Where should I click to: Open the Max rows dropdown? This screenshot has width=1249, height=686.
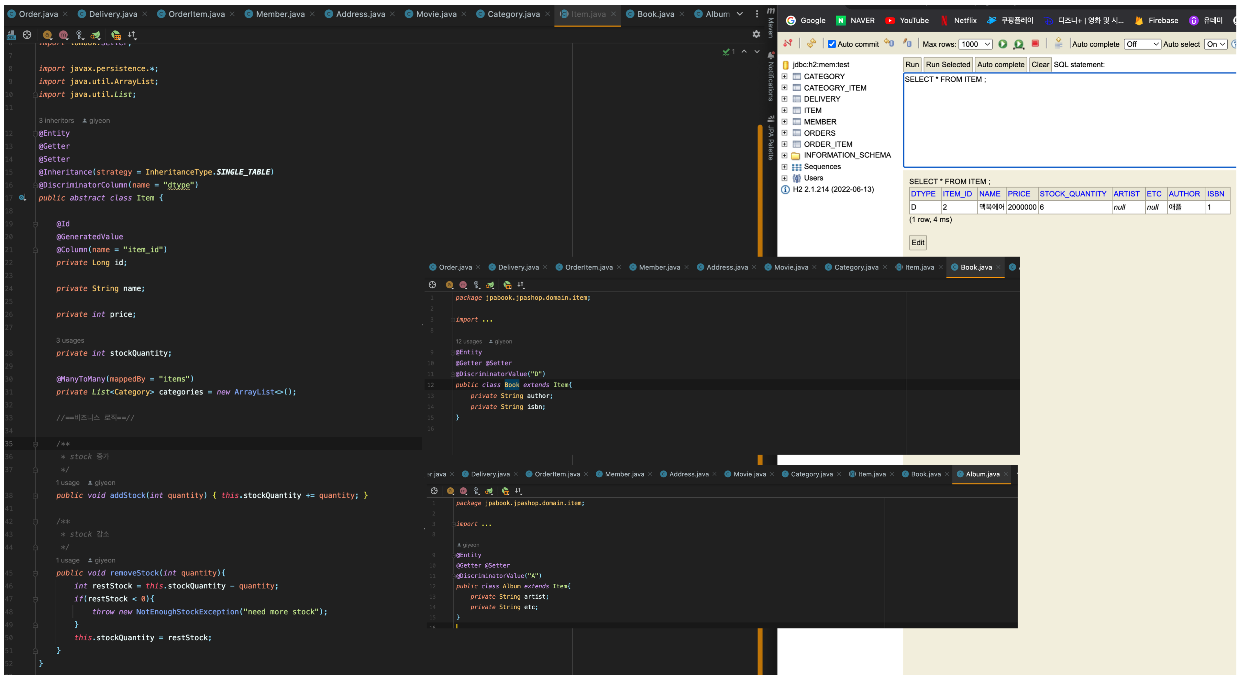tap(975, 44)
